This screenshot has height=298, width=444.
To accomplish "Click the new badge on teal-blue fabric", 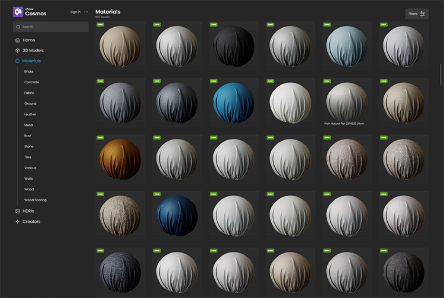I will tap(214, 81).
